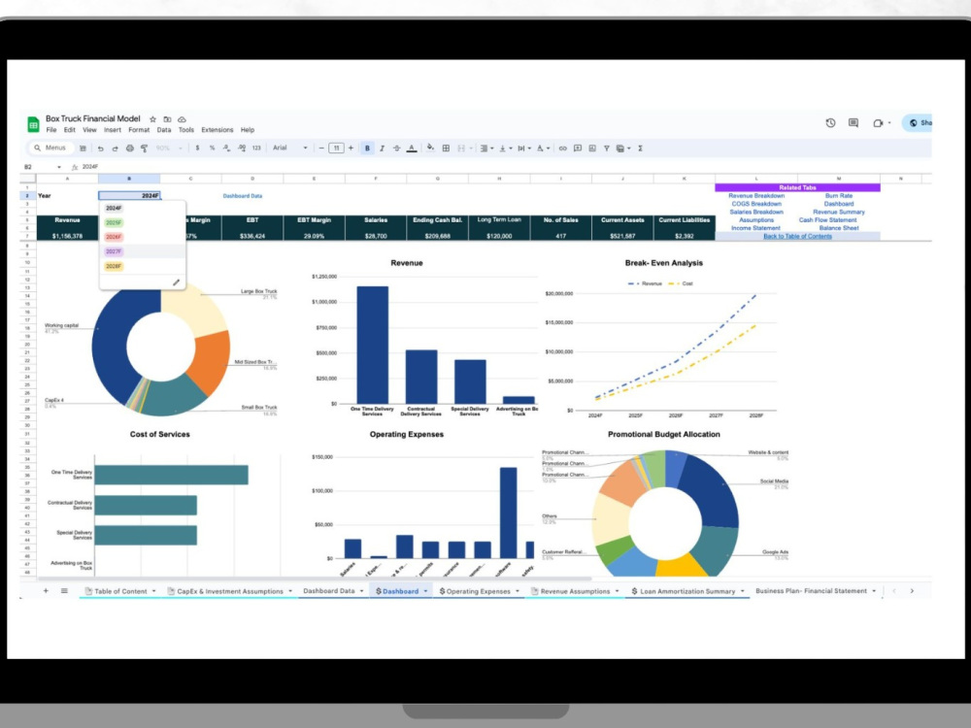The height and width of the screenshot is (728, 971).
Task: Insert a link using toolbar icon
Action: click(563, 149)
